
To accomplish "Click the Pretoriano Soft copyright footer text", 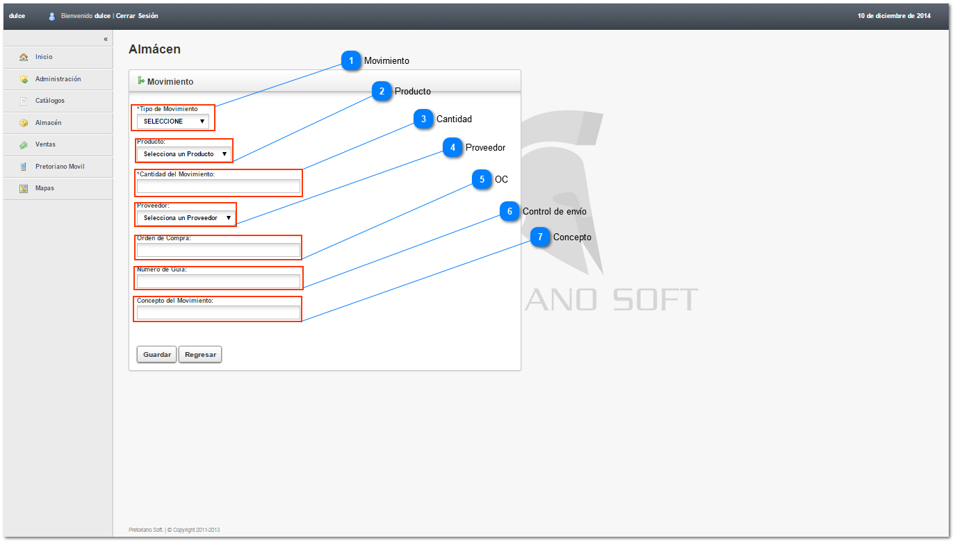I will (x=174, y=530).
